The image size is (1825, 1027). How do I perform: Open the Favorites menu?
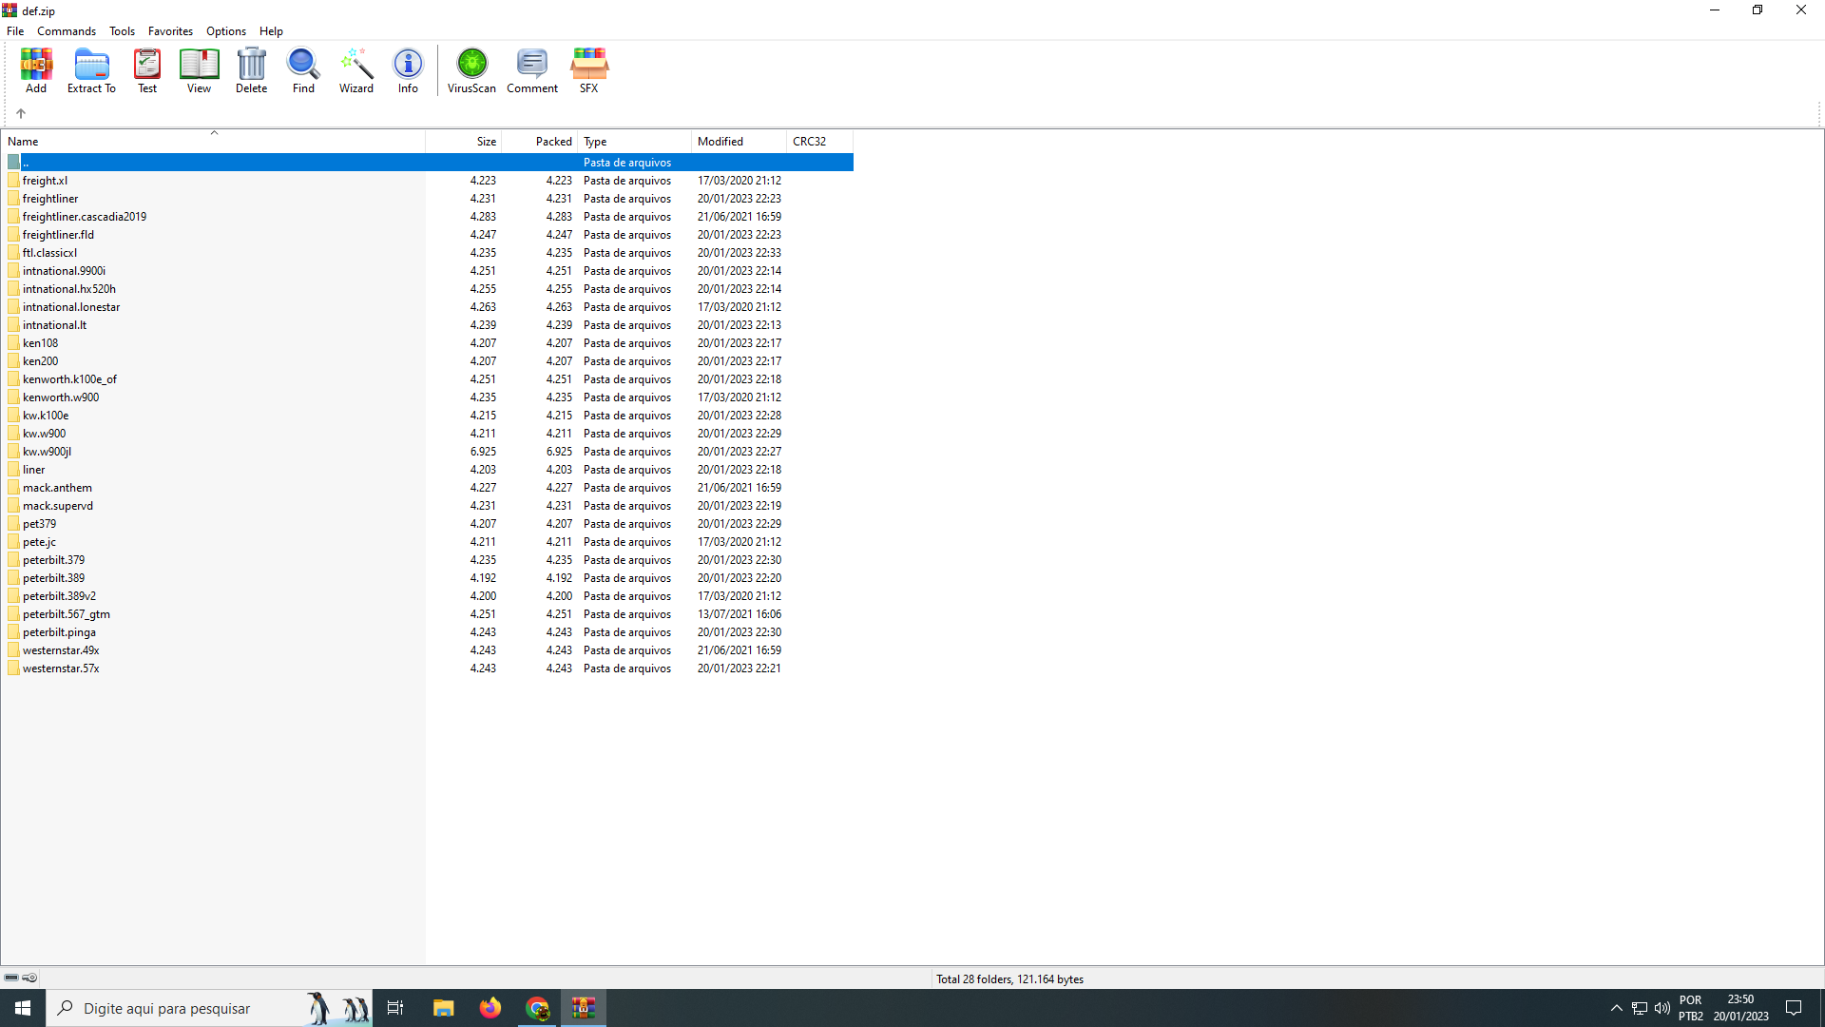170,31
